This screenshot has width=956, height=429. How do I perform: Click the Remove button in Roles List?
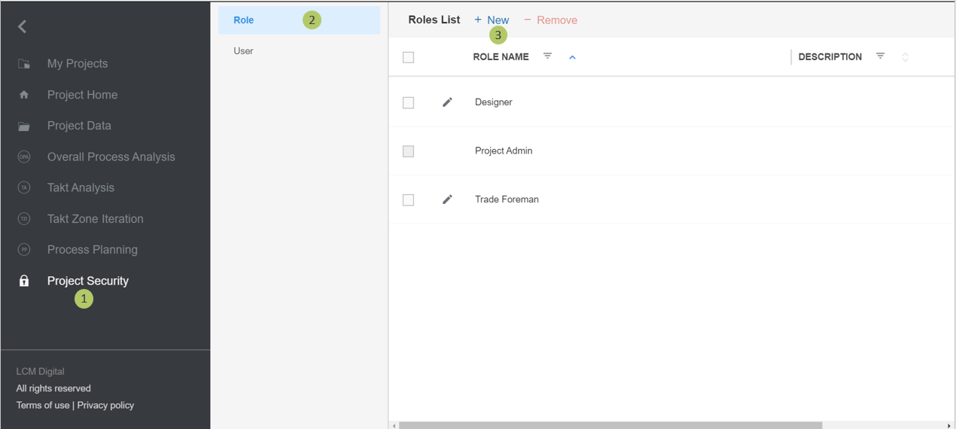[550, 20]
